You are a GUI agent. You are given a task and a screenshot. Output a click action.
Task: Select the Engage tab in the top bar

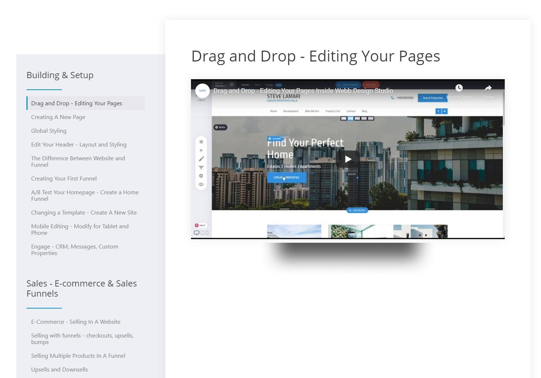click(269, 85)
